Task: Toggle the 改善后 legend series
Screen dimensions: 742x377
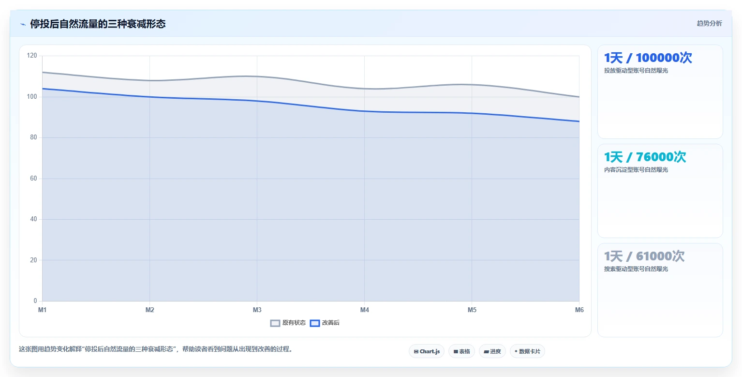Action: point(325,323)
